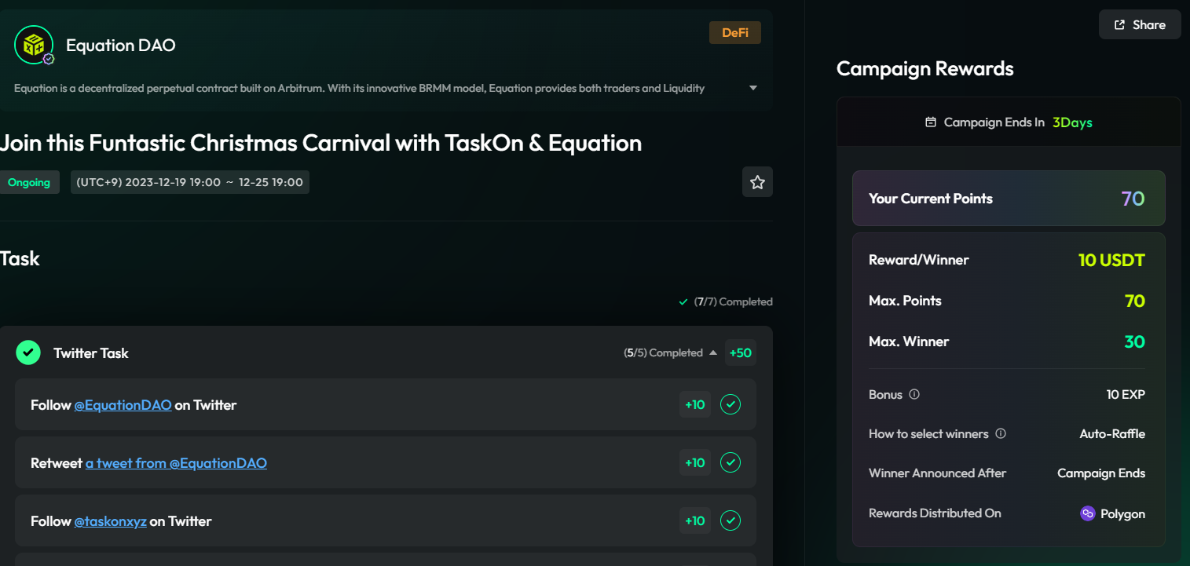This screenshot has height=566, width=1190.
Task: Click the Equation DAO project name
Action: point(121,46)
